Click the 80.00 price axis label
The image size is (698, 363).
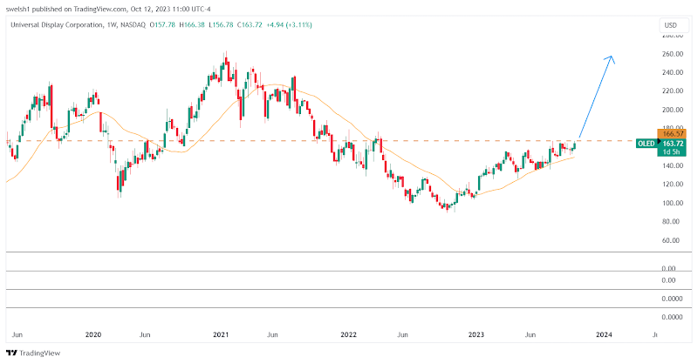pos(673,222)
